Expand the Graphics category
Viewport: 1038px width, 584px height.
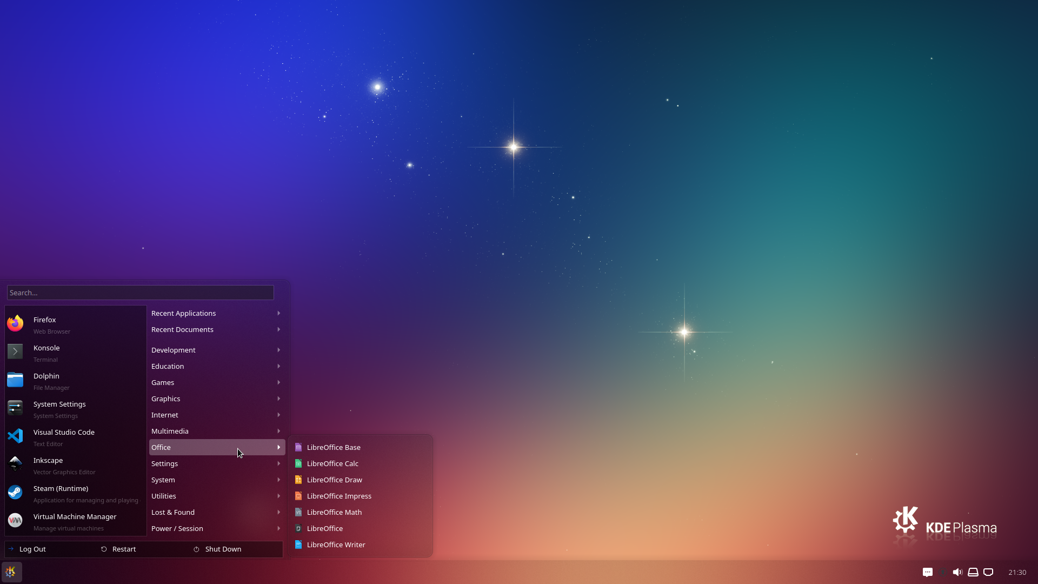coord(217,399)
